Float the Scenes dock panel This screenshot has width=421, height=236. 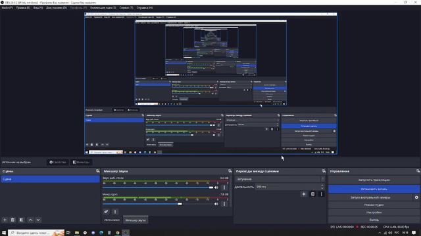tap(97, 171)
